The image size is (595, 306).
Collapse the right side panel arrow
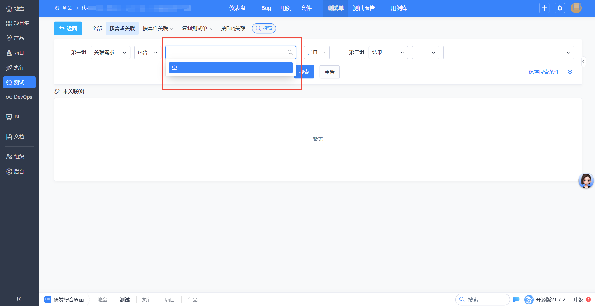583,62
